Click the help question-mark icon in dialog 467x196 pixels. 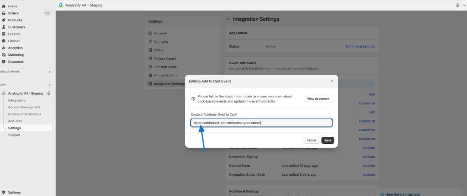pyautogui.click(x=193, y=99)
